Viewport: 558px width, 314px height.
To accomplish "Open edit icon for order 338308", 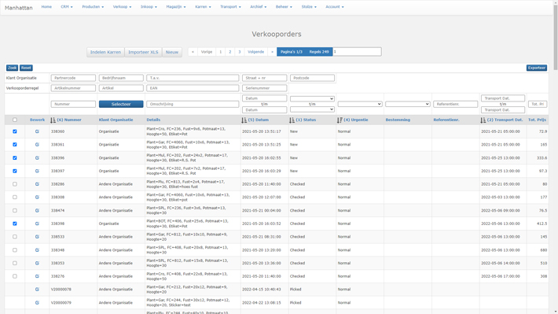I will (37, 197).
